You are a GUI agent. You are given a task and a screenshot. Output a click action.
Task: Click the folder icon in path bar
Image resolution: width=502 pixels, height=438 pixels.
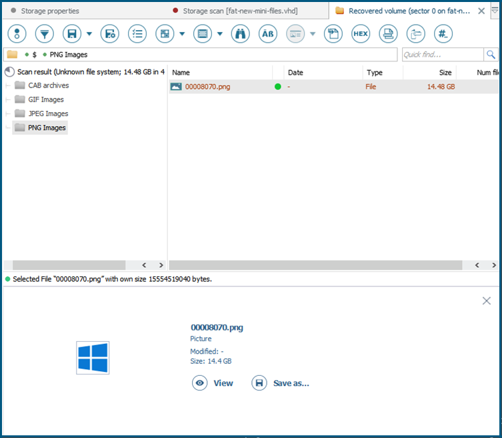(12, 54)
